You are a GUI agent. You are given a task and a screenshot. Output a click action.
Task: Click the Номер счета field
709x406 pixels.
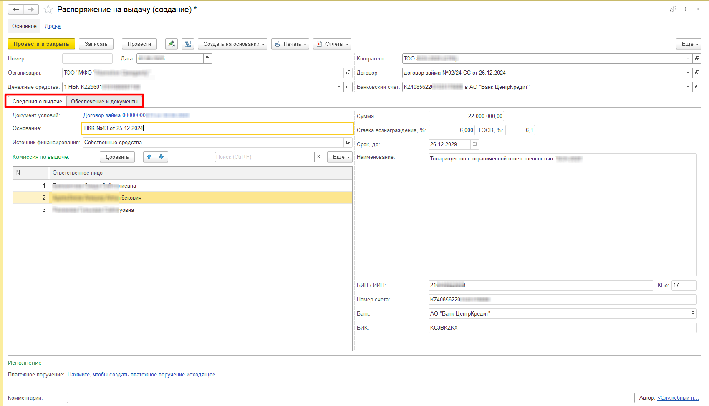pyautogui.click(x=563, y=299)
